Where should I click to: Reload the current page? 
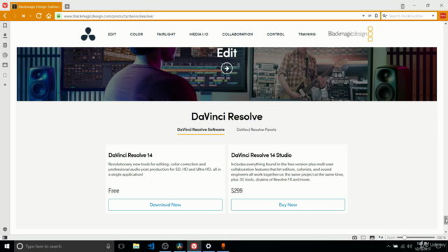[x=39, y=16]
